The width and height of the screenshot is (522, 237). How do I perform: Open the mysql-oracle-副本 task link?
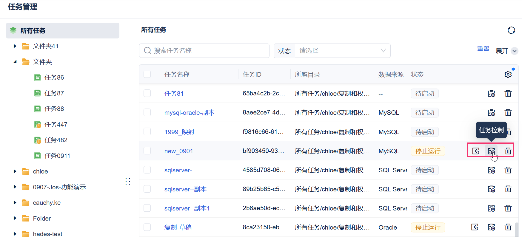pos(190,113)
